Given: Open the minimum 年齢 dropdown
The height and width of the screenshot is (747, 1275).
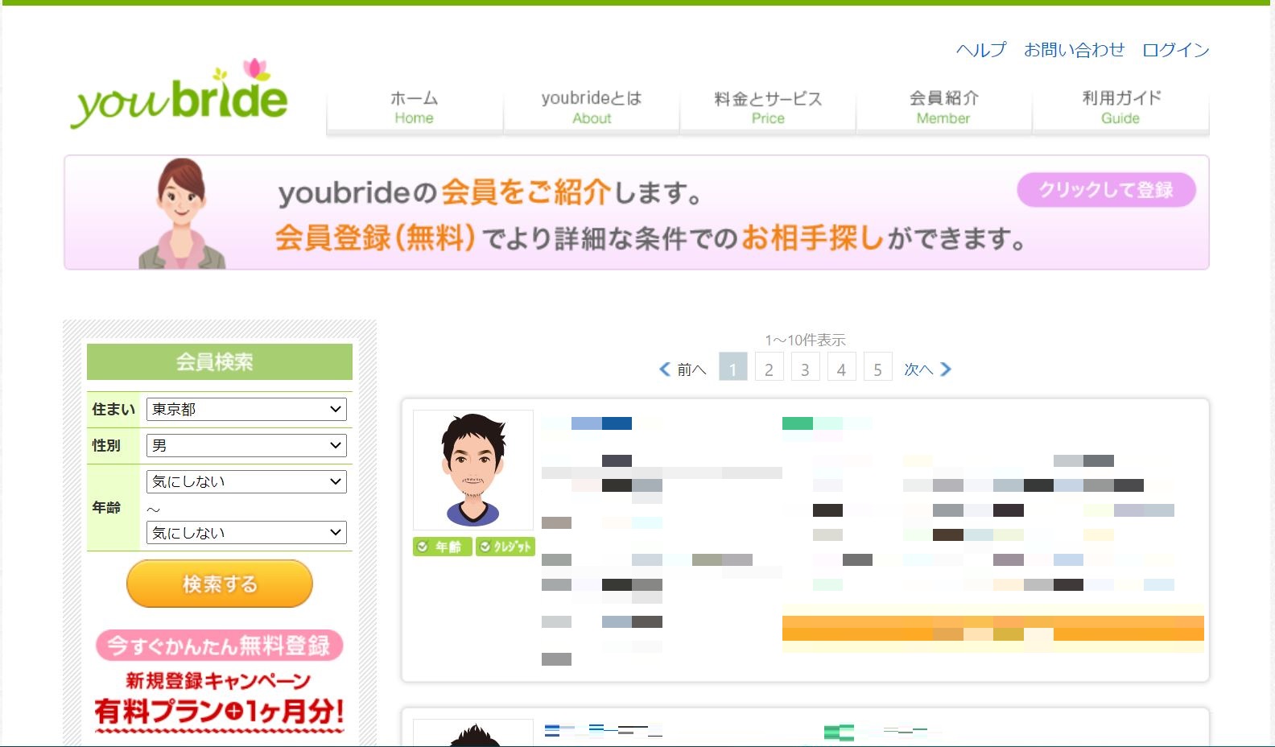Looking at the screenshot, I should (x=246, y=481).
